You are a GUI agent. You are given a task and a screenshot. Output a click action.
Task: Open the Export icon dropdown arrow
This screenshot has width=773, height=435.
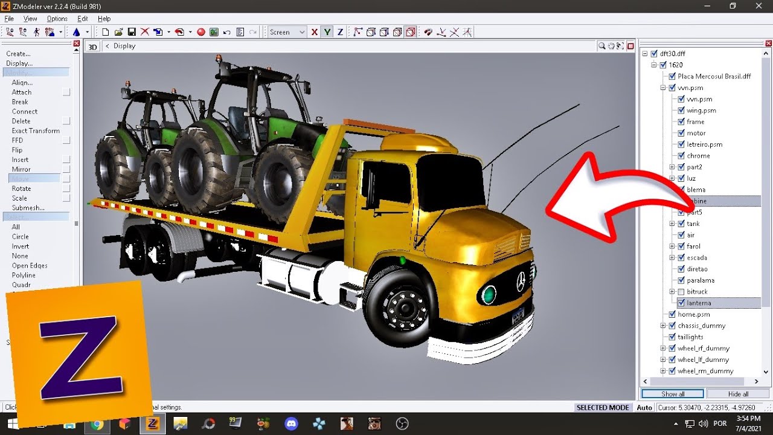pos(190,32)
